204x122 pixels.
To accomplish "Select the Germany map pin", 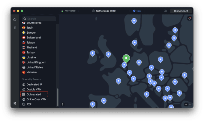I will pos(139,63).
